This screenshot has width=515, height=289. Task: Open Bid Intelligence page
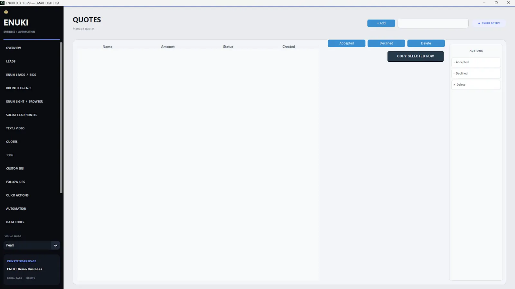pos(19,88)
